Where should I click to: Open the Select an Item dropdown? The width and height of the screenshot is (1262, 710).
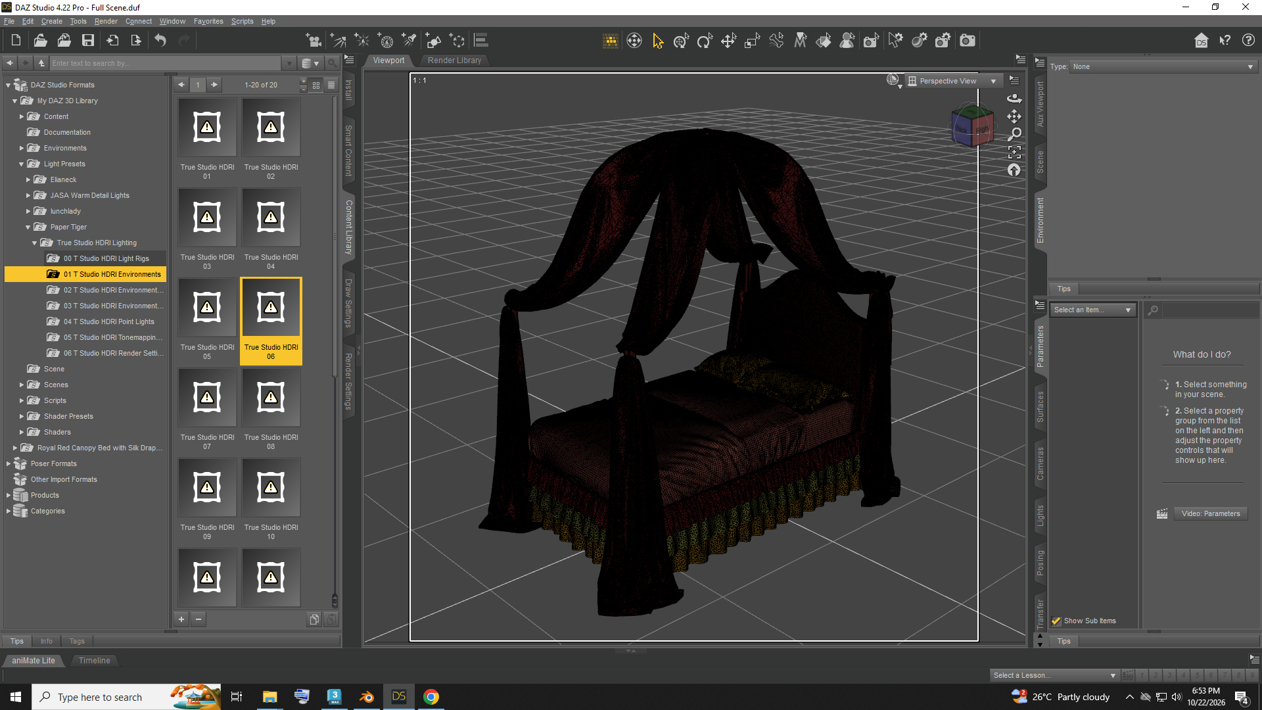[1092, 310]
